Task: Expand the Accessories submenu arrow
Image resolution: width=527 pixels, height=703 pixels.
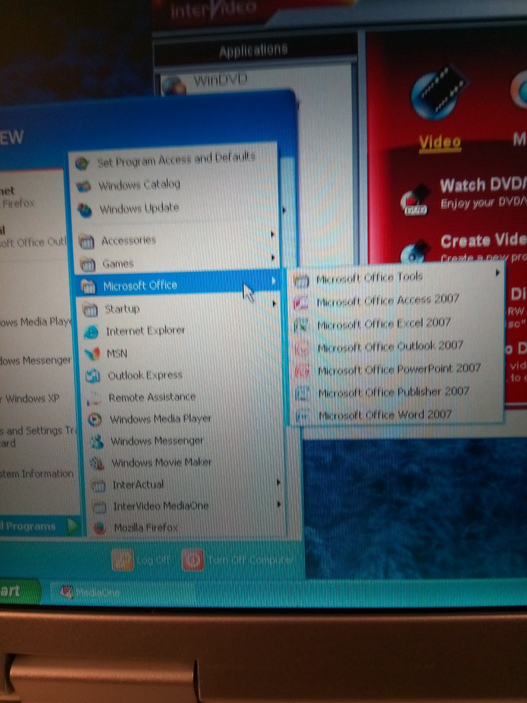Action: (x=272, y=235)
